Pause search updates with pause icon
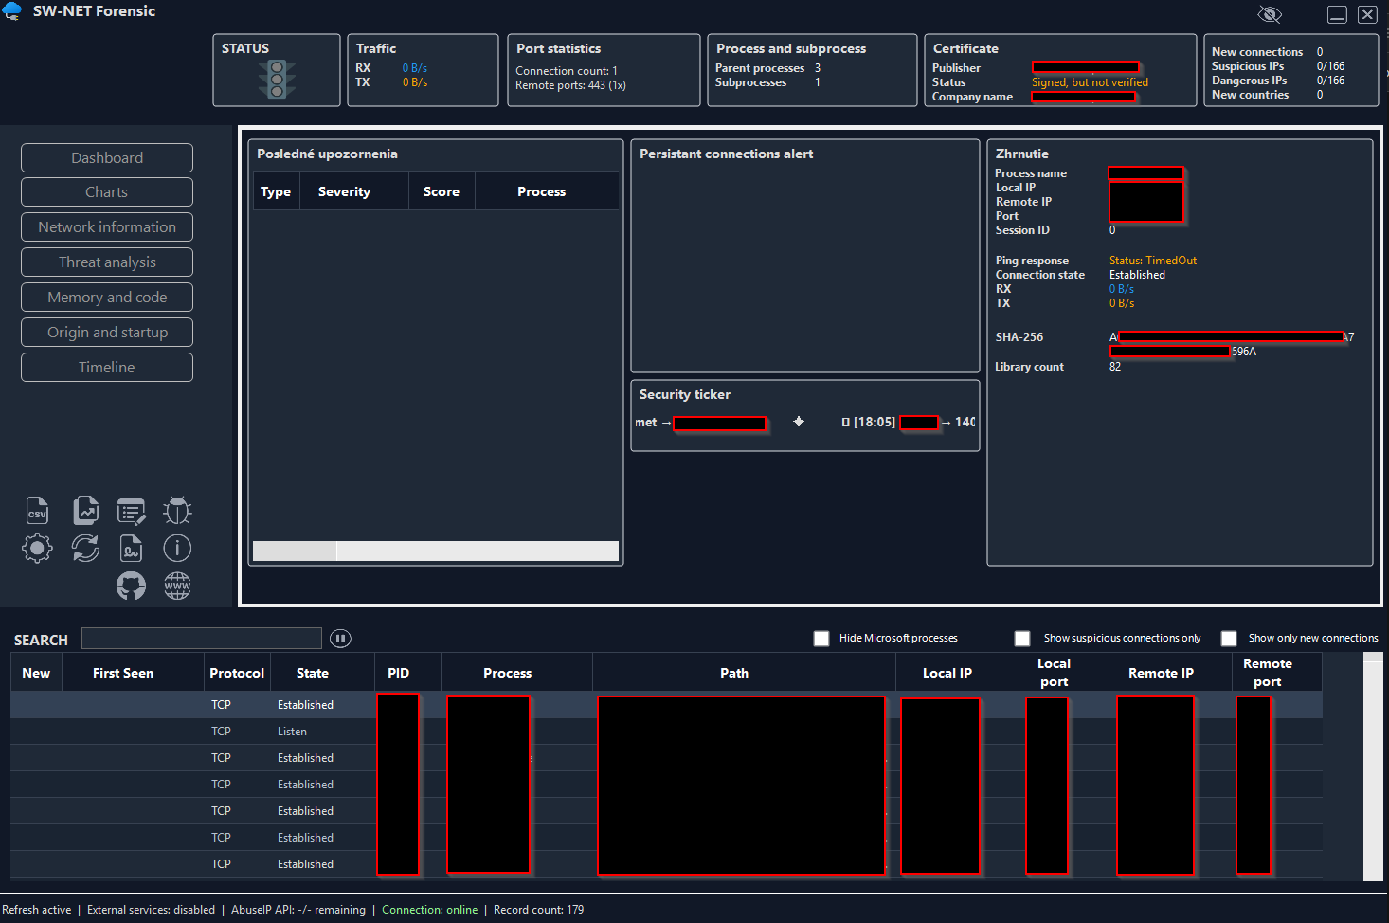Screen dimensions: 1389x923 tap(340, 639)
